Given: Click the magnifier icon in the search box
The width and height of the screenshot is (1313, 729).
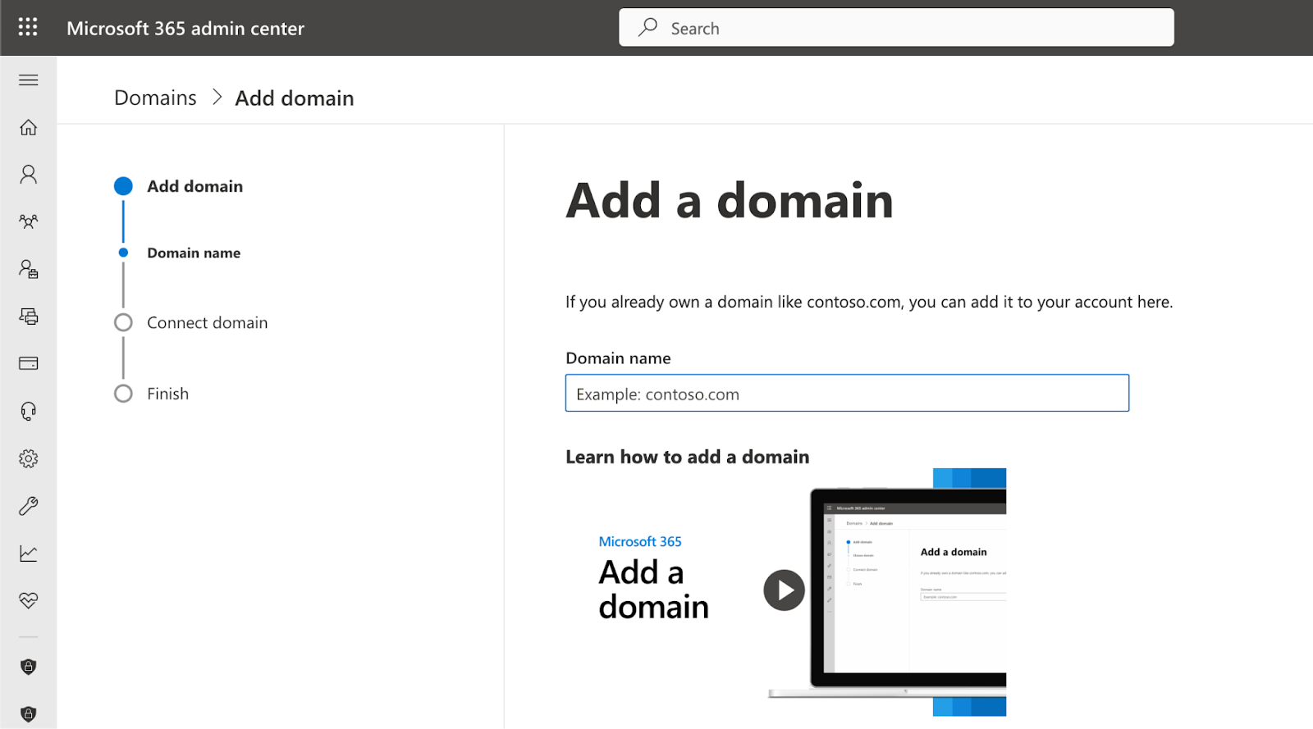Looking at the screenshot, I should coord(648,27).
